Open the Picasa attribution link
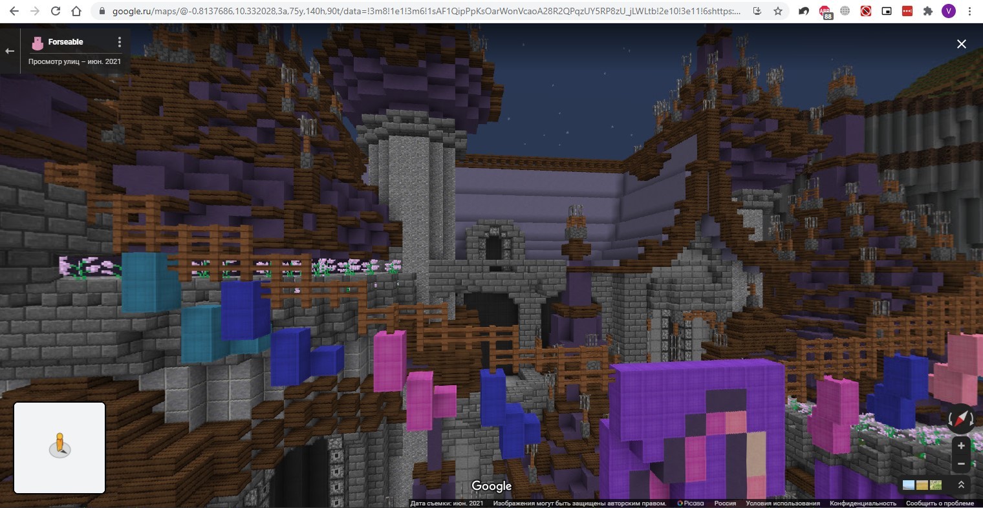This screenshot has width=983, height=508. click(x=691, y=503)
